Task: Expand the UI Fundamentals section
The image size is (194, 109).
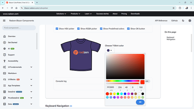Action: pyautogui.click(x=31, y=67)
